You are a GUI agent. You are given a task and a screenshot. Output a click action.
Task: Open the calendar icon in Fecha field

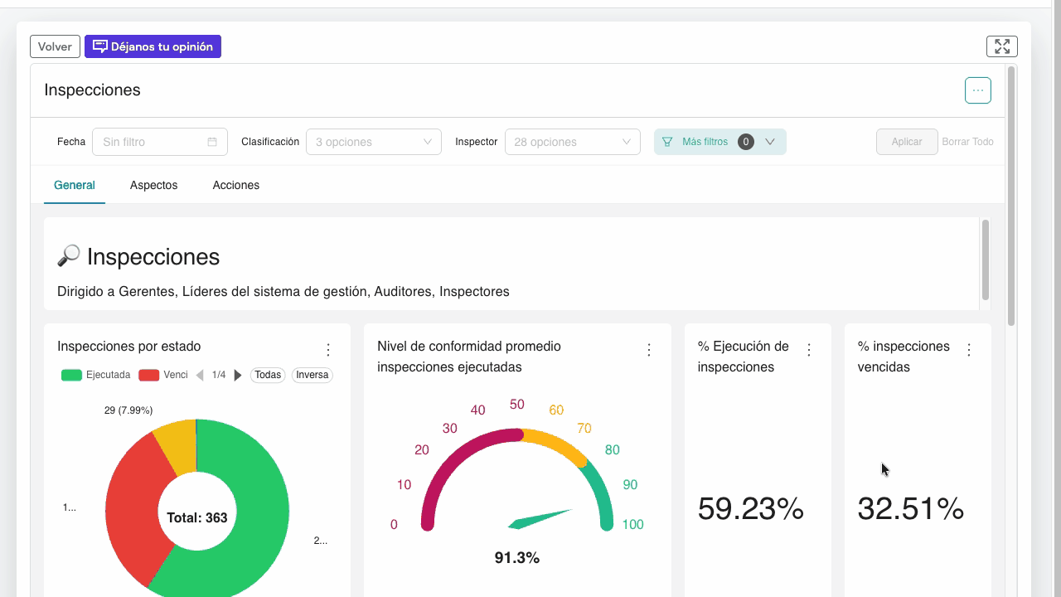[212, 142]
